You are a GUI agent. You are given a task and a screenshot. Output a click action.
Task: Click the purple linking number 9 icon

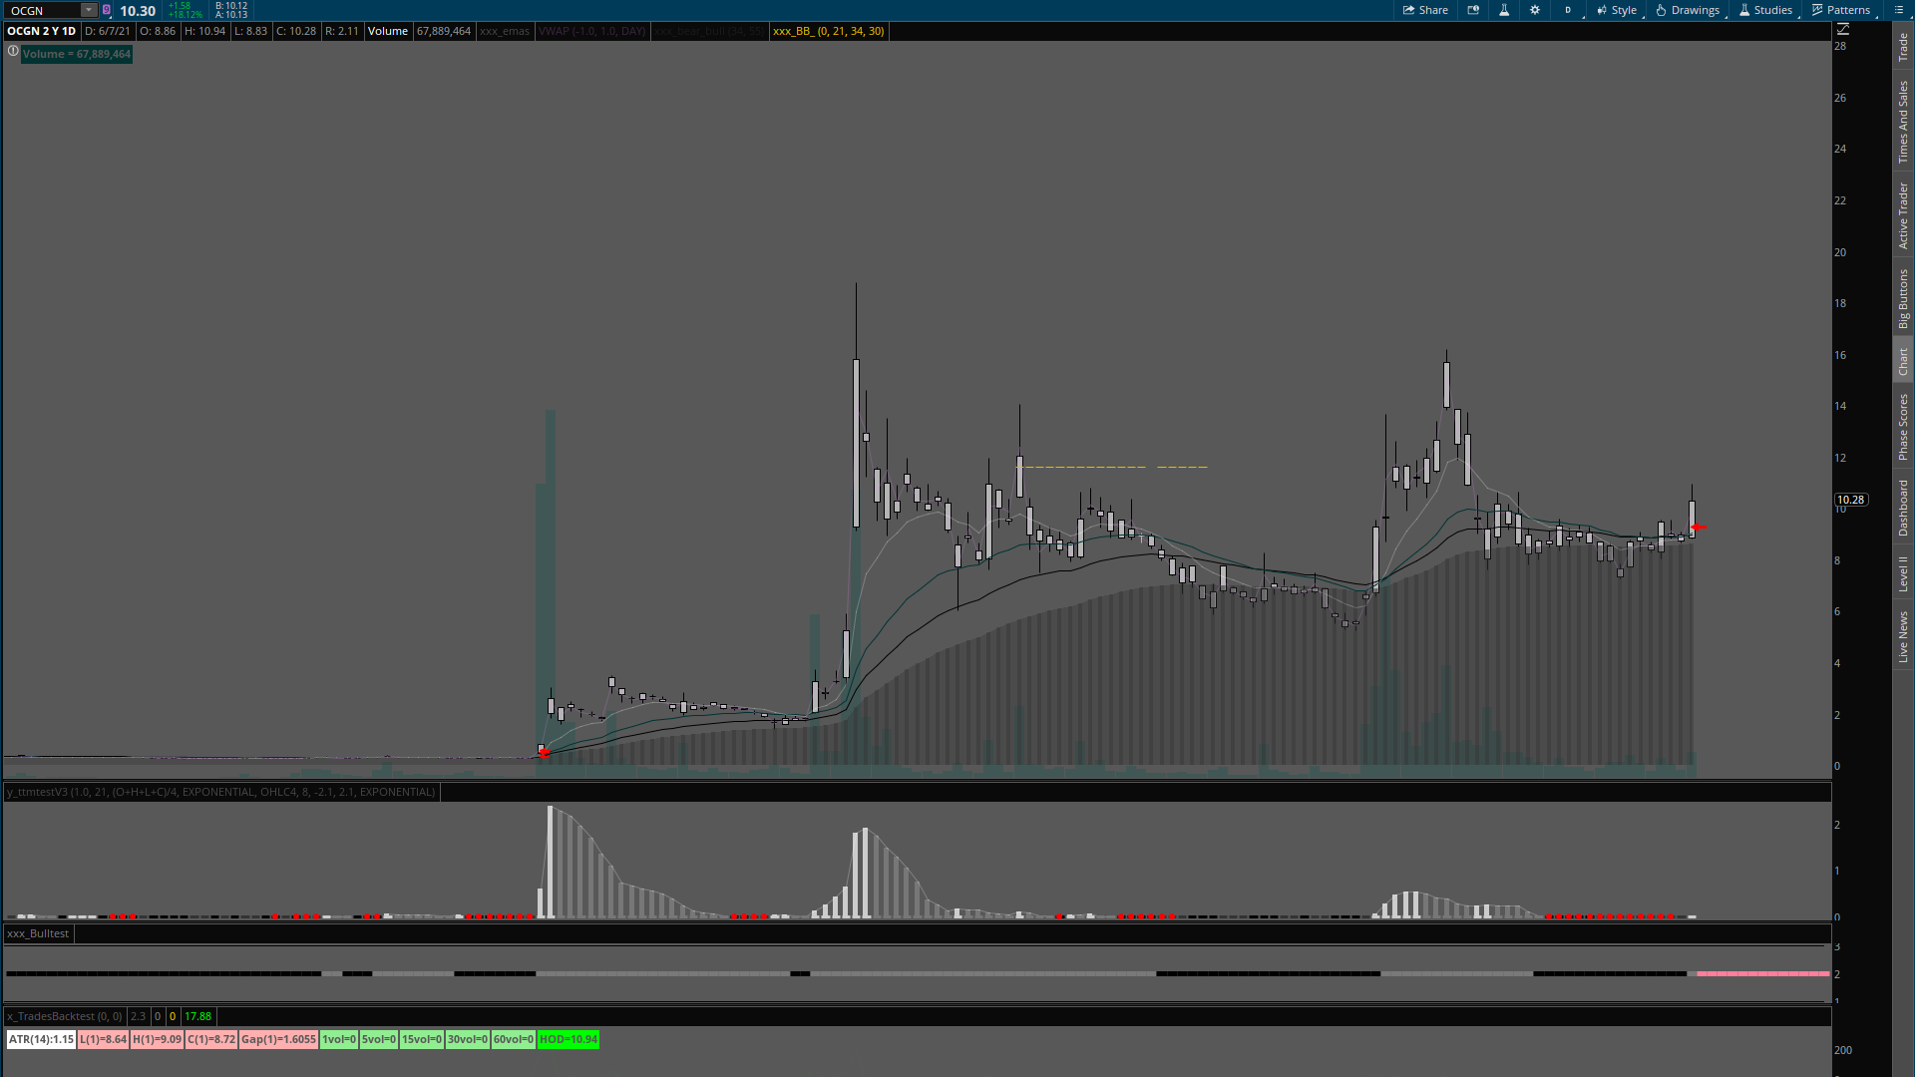tap(107, 10)
